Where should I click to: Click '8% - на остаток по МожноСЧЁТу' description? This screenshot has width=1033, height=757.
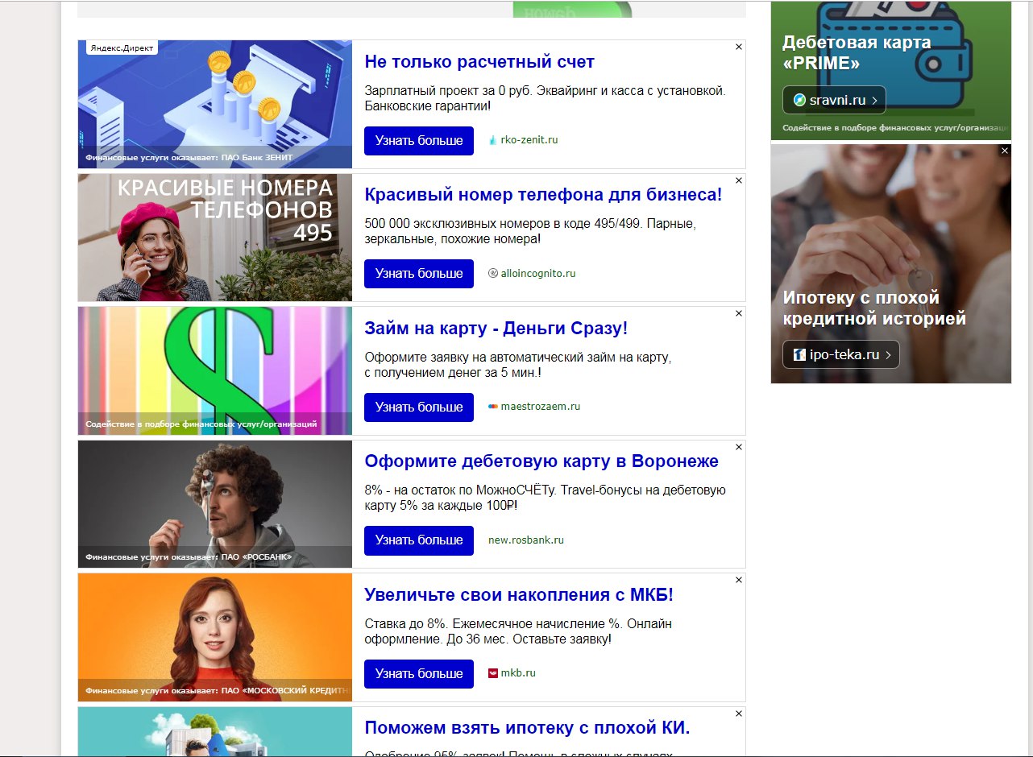pos(546,498)
